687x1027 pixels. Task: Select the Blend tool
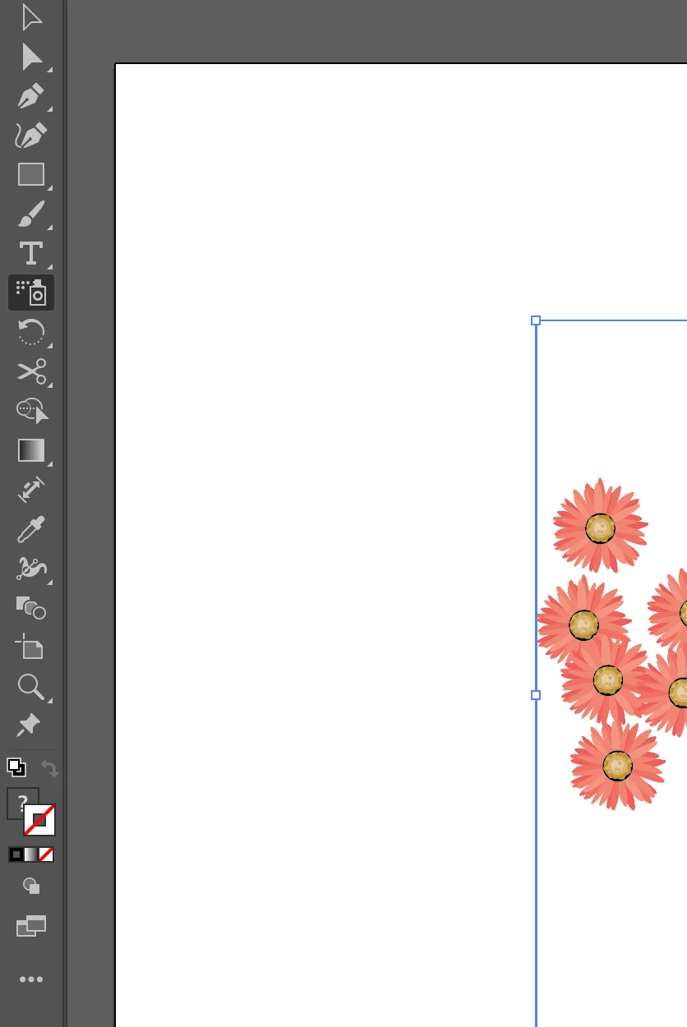[x=31, y=608]
